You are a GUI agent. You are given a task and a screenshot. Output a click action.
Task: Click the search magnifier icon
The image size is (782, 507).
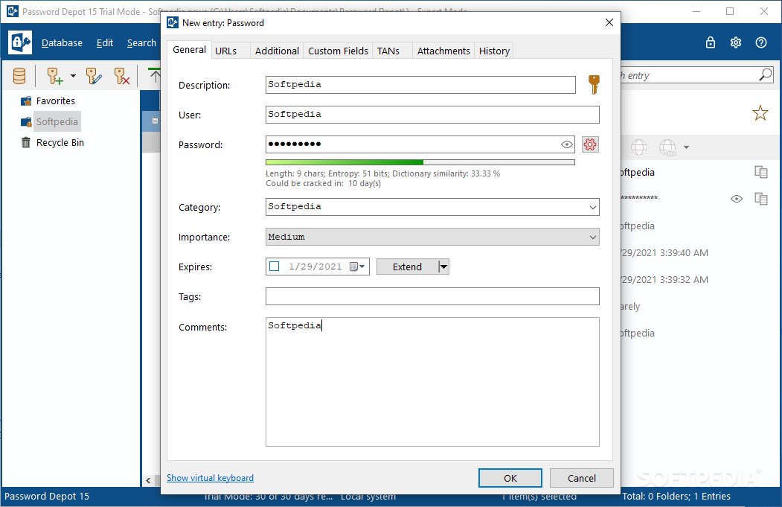point(765,75)
